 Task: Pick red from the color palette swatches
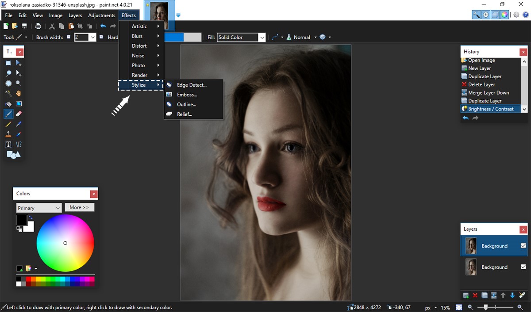28,279
